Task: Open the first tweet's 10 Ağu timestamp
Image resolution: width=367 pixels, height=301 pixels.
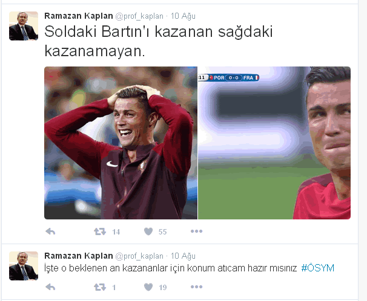Action: tap(183, 16)
